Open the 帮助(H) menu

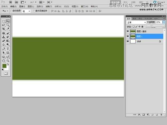pos(94,6)
